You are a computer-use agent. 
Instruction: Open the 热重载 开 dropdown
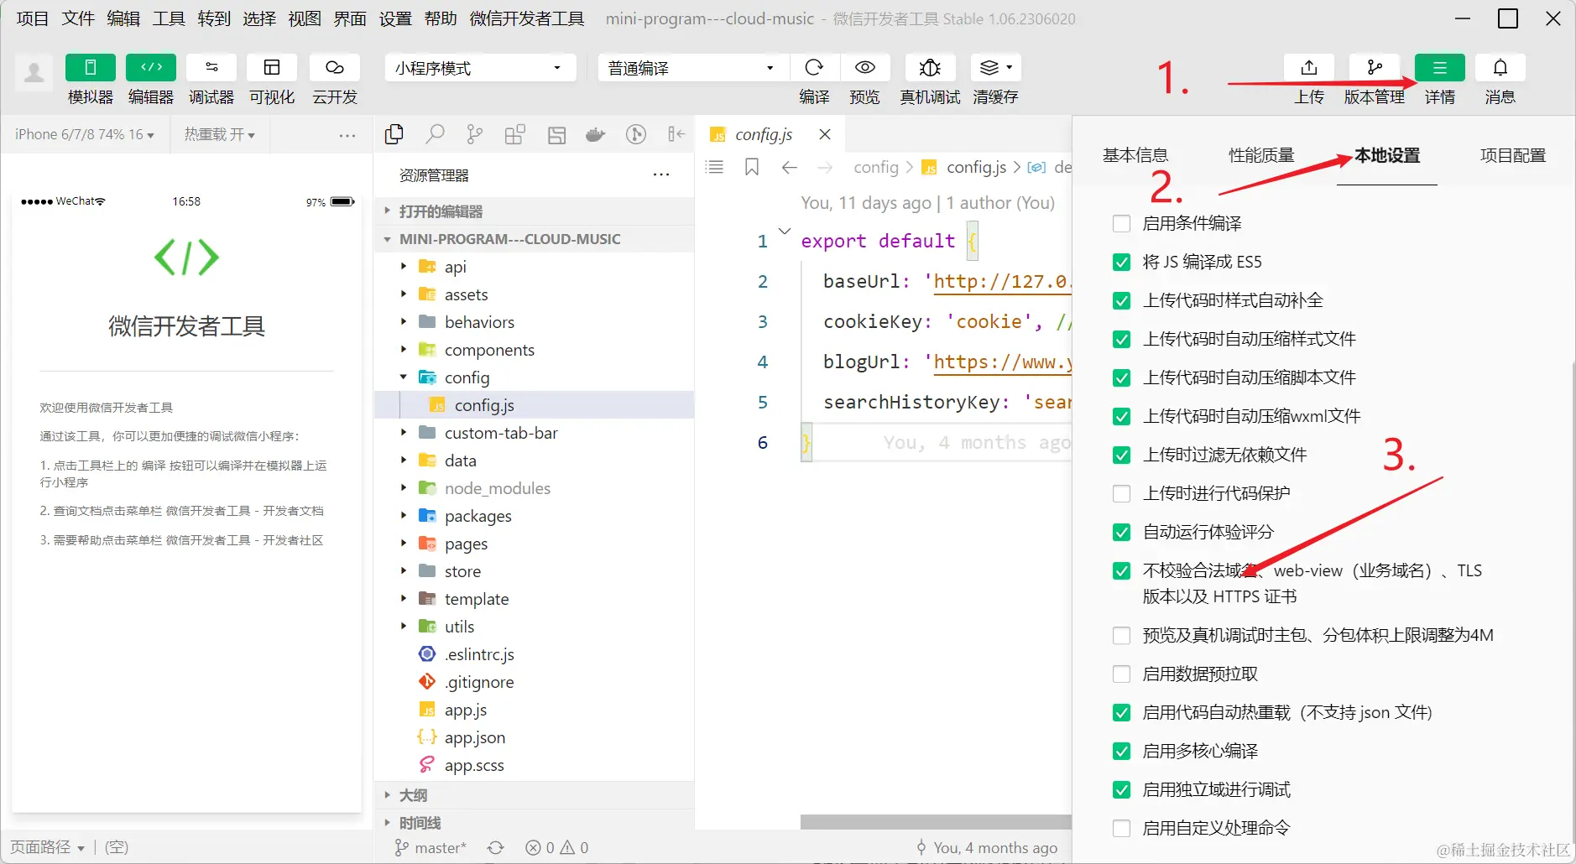pyautogui.click(x=219, y=134)
